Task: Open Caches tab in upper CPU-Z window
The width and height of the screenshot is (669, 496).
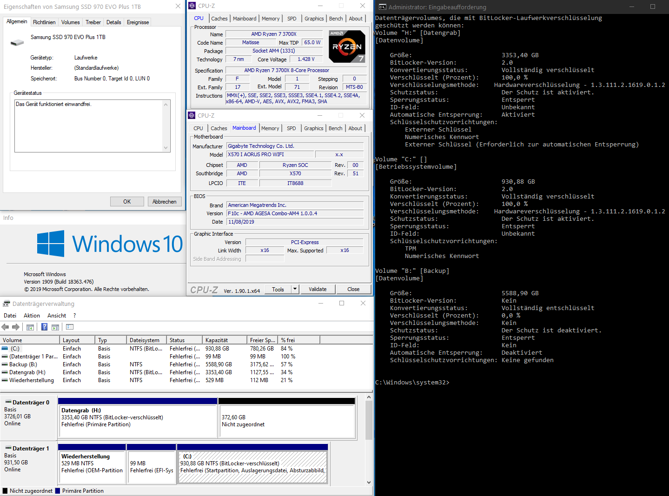Action: [219, 19]
